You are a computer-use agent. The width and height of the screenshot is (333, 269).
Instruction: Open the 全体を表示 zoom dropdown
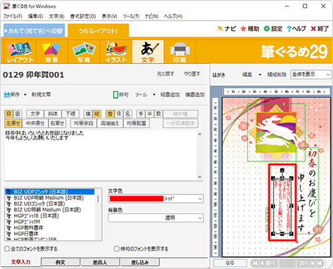(x=311, y=75)
